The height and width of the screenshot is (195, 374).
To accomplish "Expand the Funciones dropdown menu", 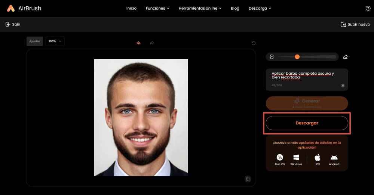I will pos(157,8).
